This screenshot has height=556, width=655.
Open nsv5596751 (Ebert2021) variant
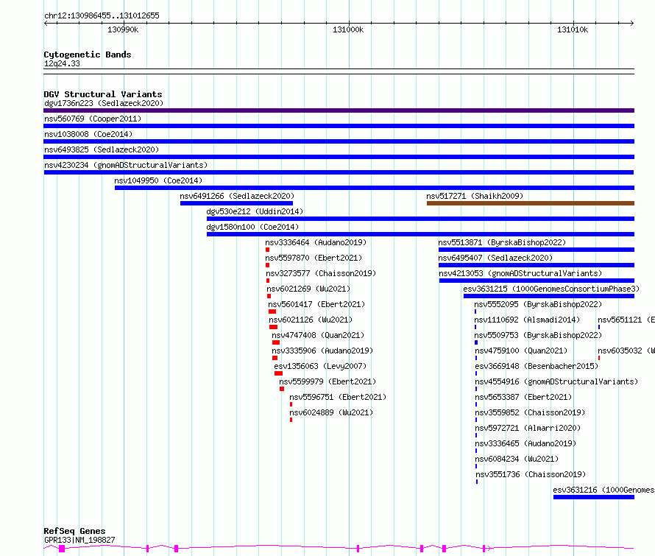pyautogui.click(x=338, y=397)
